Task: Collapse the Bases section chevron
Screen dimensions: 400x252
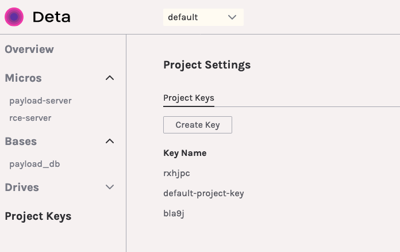Action: click(x=110, y=142)
